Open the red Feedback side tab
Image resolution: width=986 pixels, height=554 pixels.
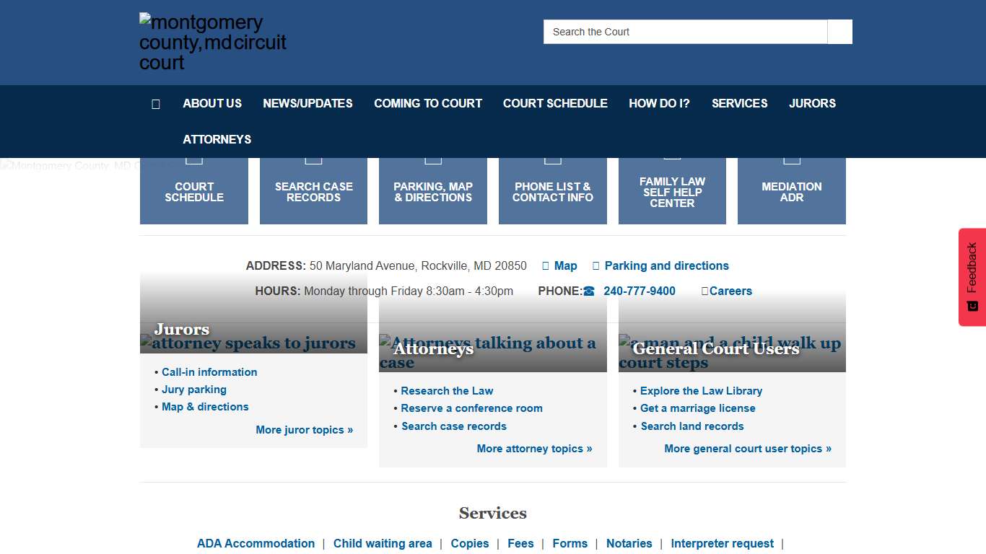[972, 277]
